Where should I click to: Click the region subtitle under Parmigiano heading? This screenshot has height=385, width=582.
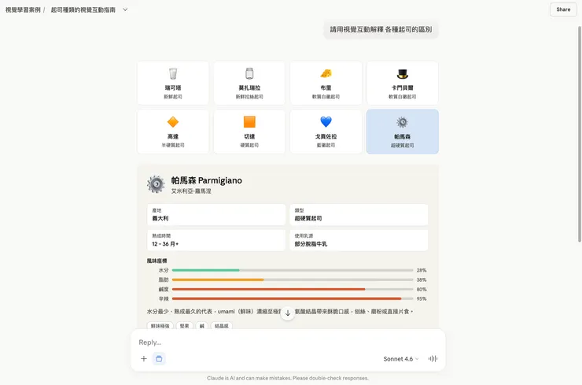click(191, 191)
